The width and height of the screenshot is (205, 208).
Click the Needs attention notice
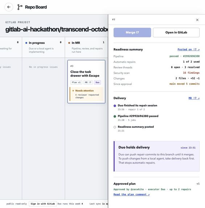point(86,94)
